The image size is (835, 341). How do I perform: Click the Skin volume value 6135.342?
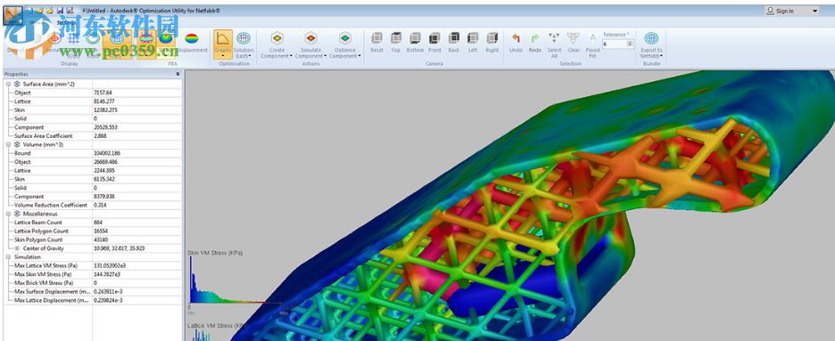click(103, 179)
